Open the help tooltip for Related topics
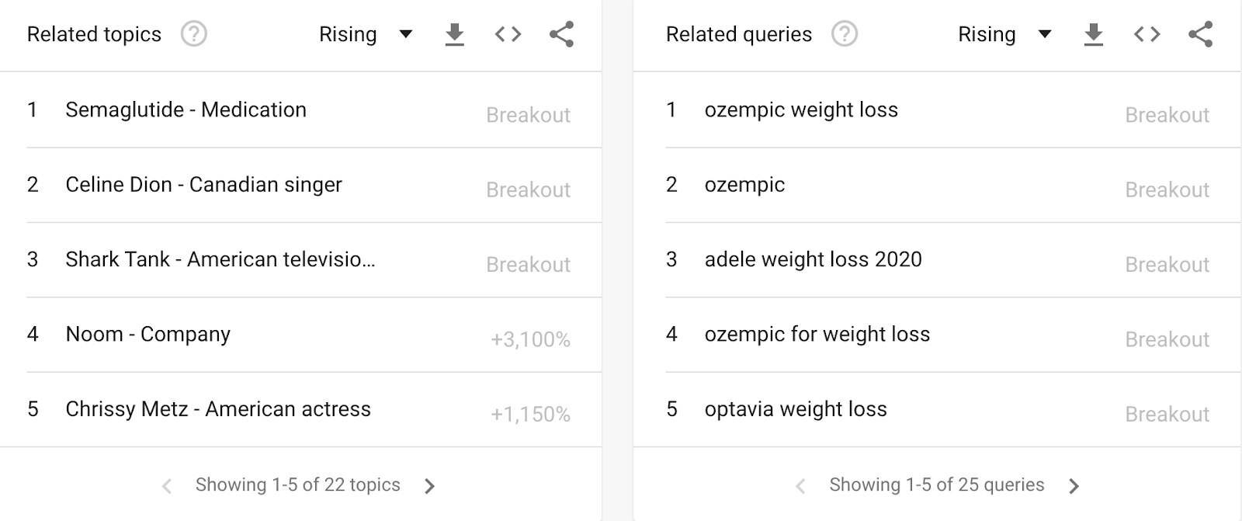 194,34
